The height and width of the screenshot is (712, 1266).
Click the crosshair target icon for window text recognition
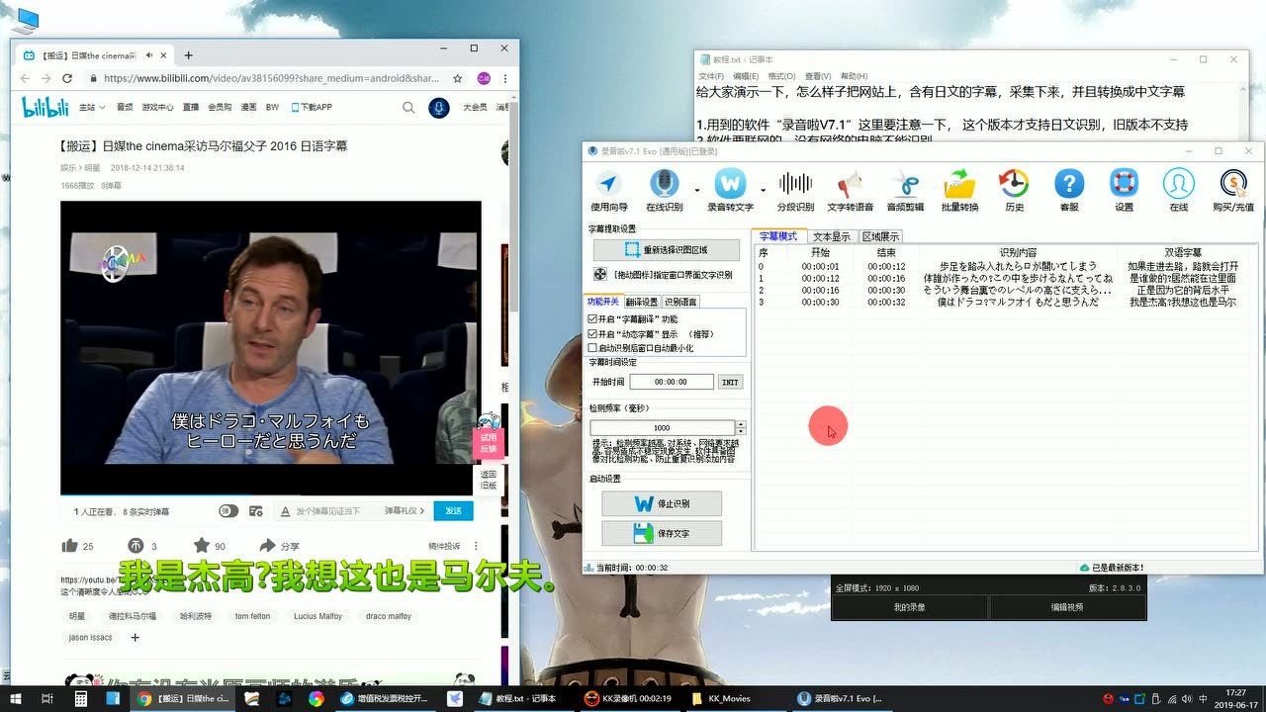coord(600,275)
